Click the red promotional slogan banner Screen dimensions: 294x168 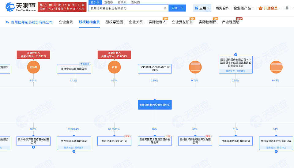tap(62, 7)
